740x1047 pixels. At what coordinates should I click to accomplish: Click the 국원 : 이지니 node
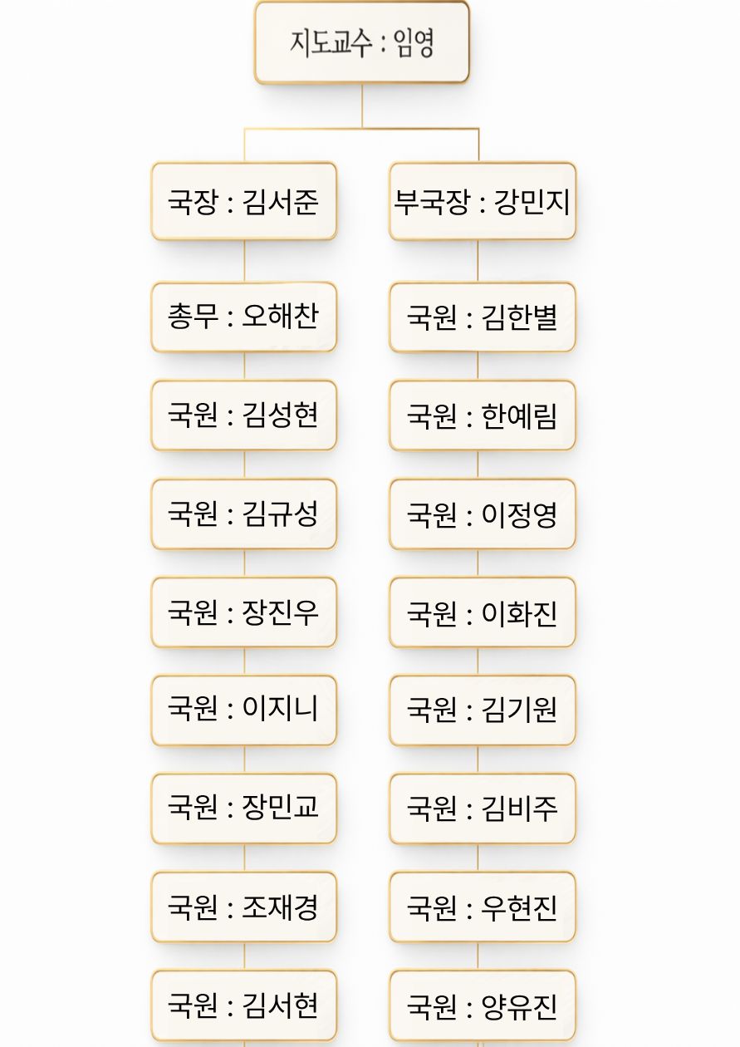click(243, 710)
